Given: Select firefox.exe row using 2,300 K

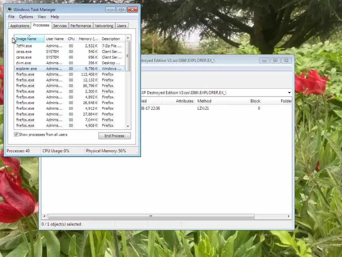Looking at the screenshot, I should click(x=69, y=91).
